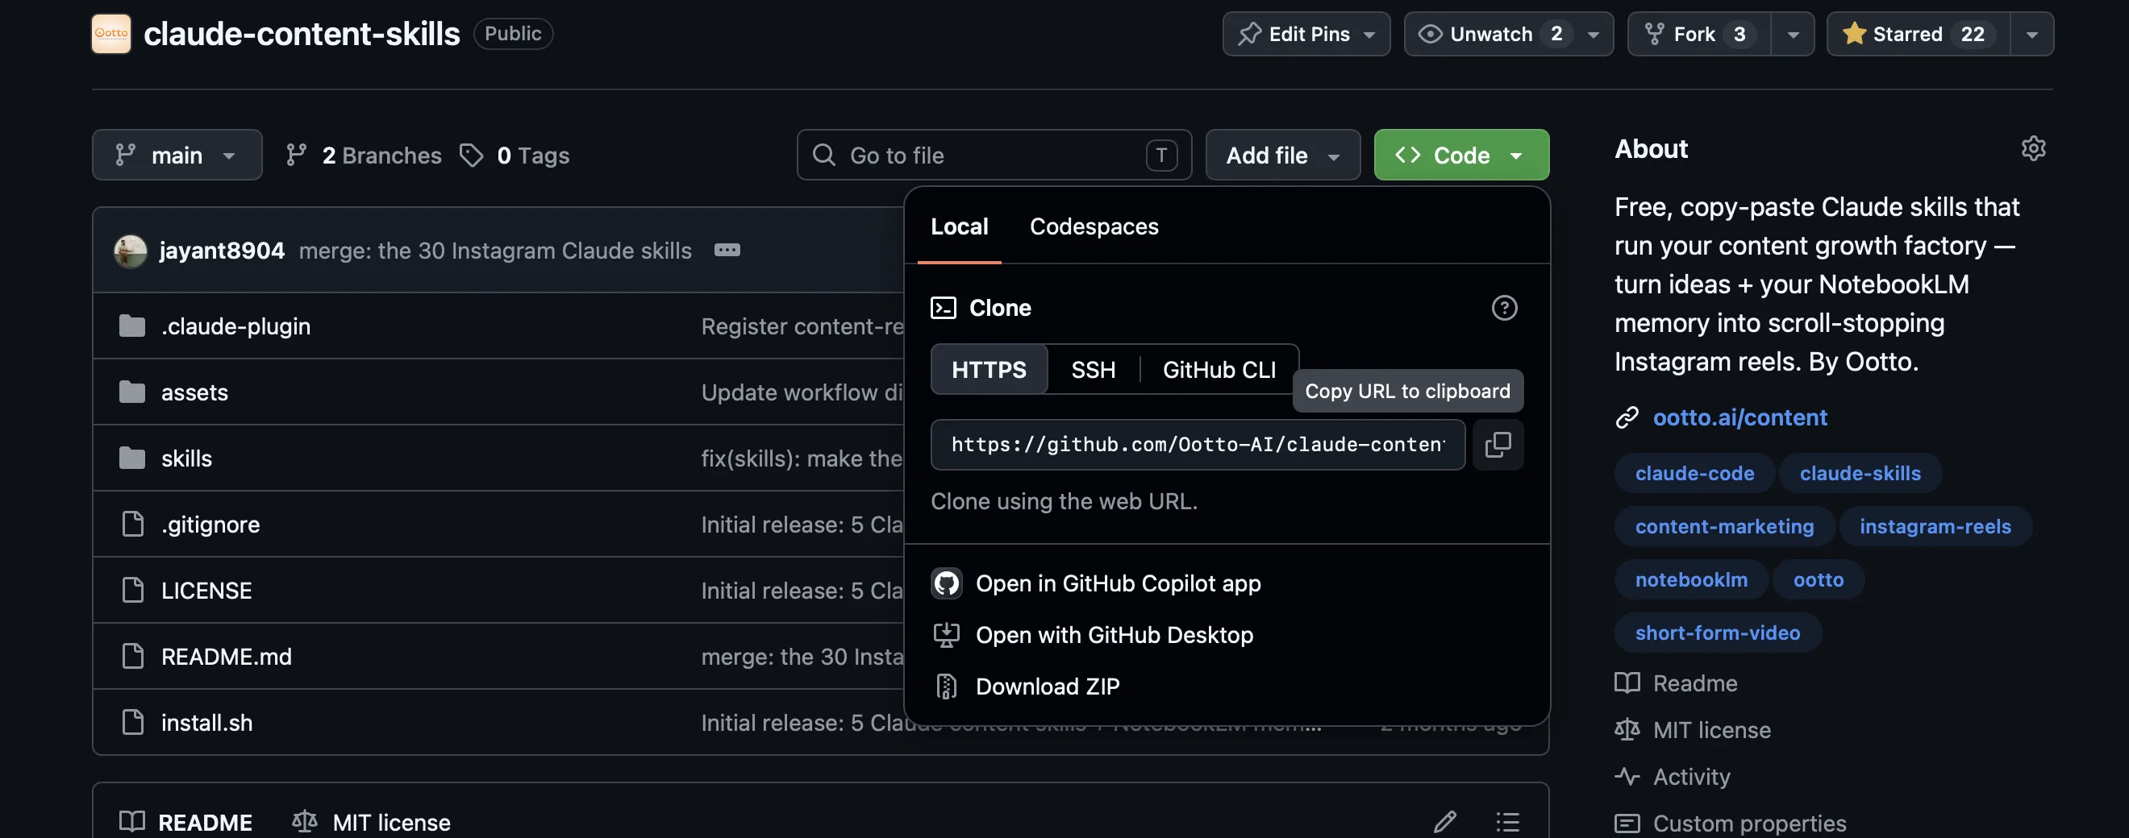The height and width of the screenshot is (838, 2129).
Task: Expand the Add file dropdown
Action: click(x=1283, y=156)
